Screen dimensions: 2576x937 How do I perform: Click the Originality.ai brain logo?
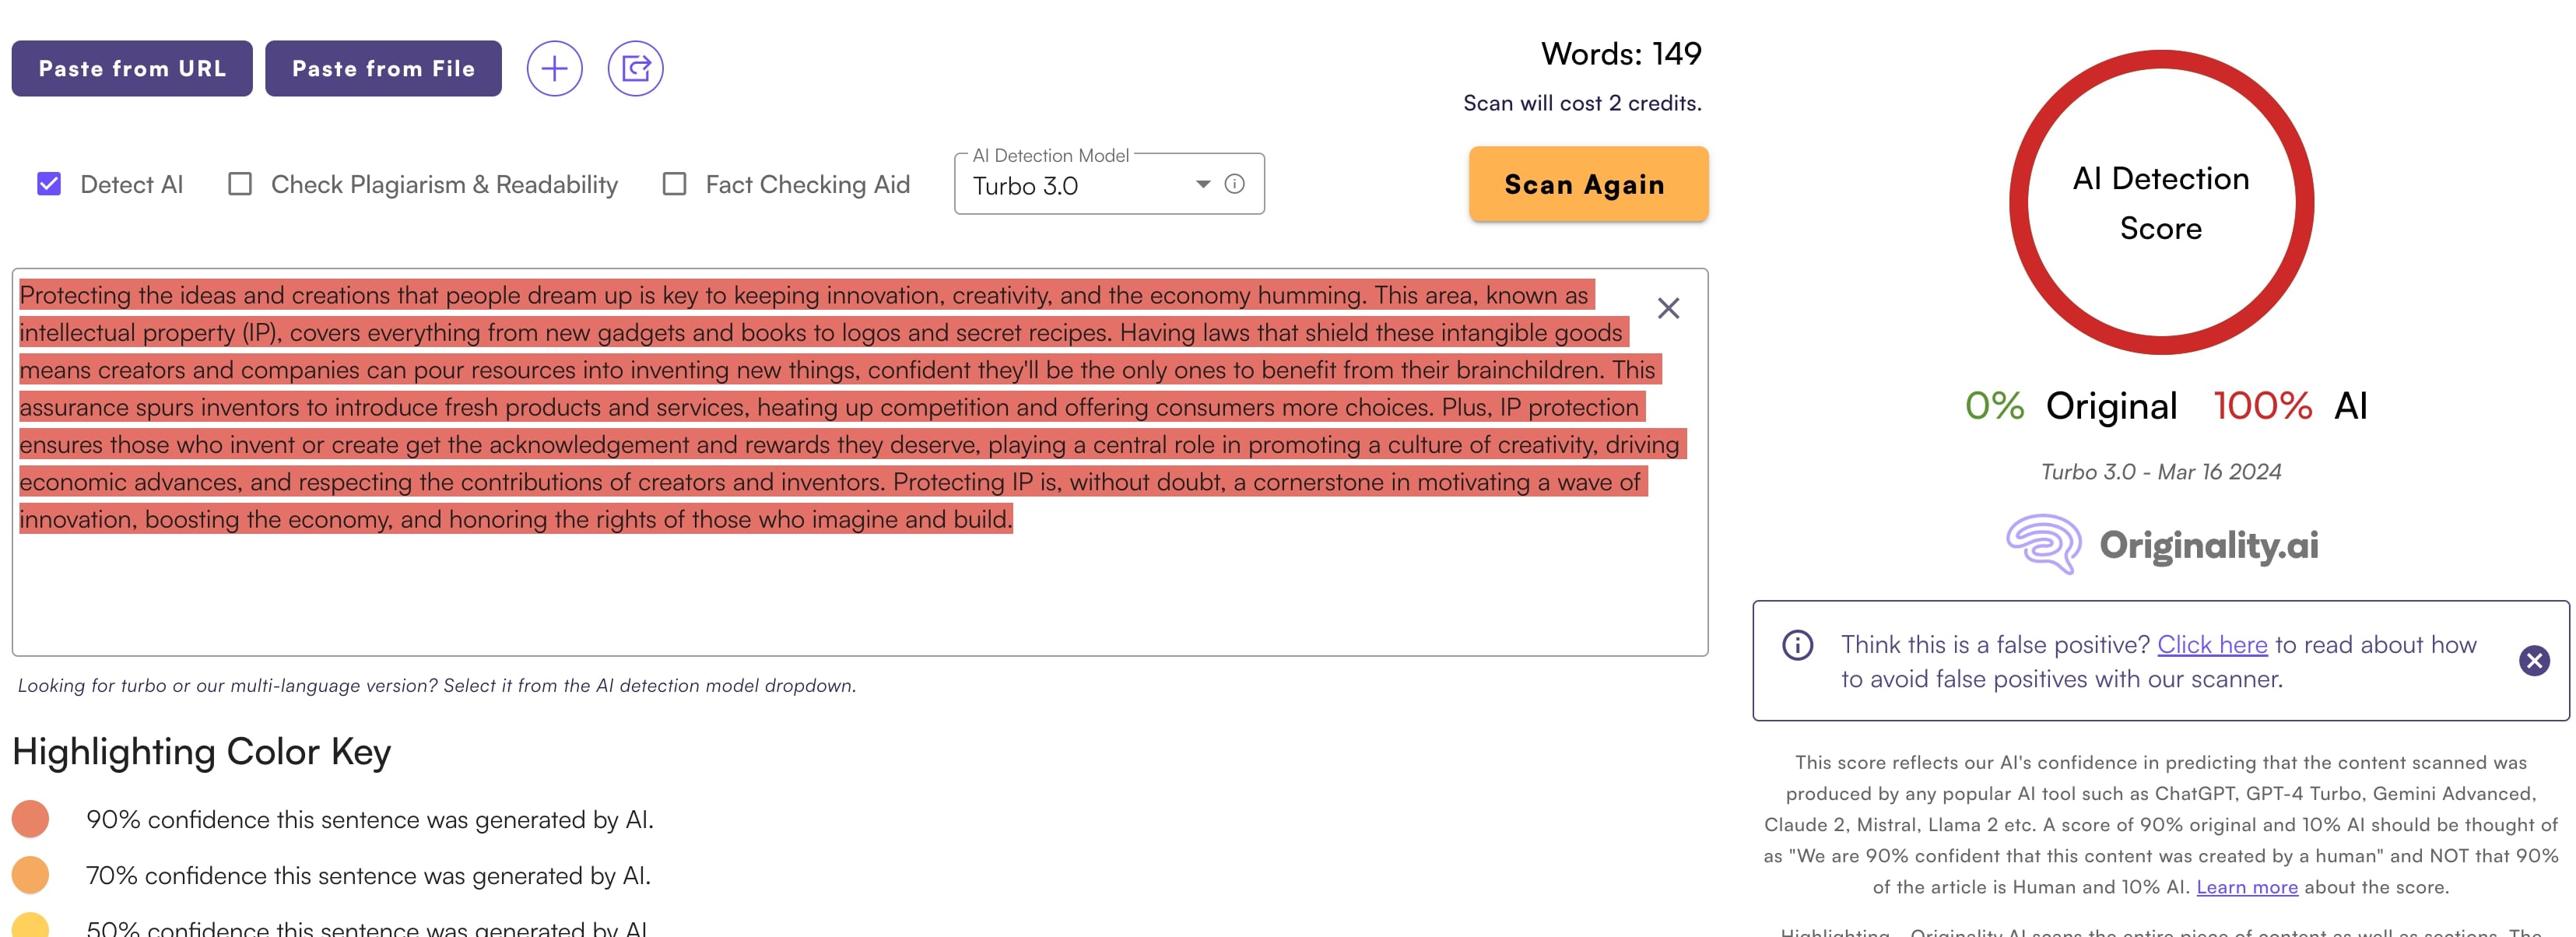[x=2043, y=544]
